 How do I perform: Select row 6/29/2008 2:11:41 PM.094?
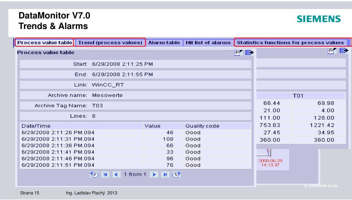[x=135, y=152]
